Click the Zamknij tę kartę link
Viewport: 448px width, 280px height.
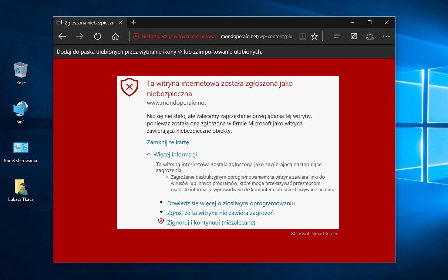click(168, 142)
